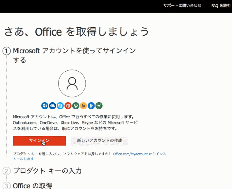This screenshot has width=232, height=189.
Task: Click the user profile avatar circle
Action: [x=72, y=83]
